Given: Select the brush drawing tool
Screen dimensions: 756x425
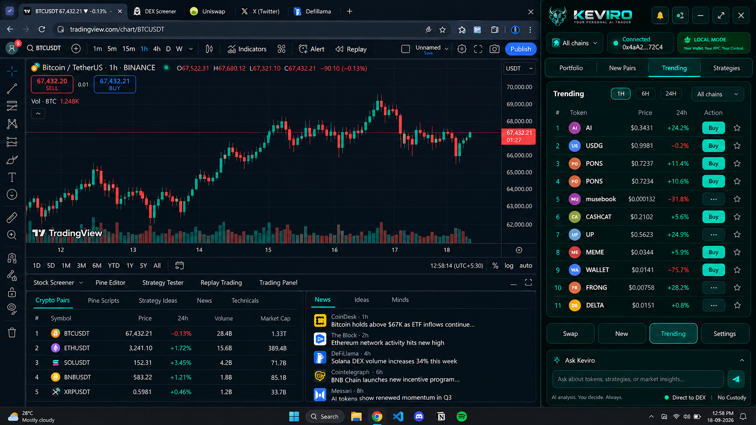Looking at the screenshot, I should tap(12, 159).
